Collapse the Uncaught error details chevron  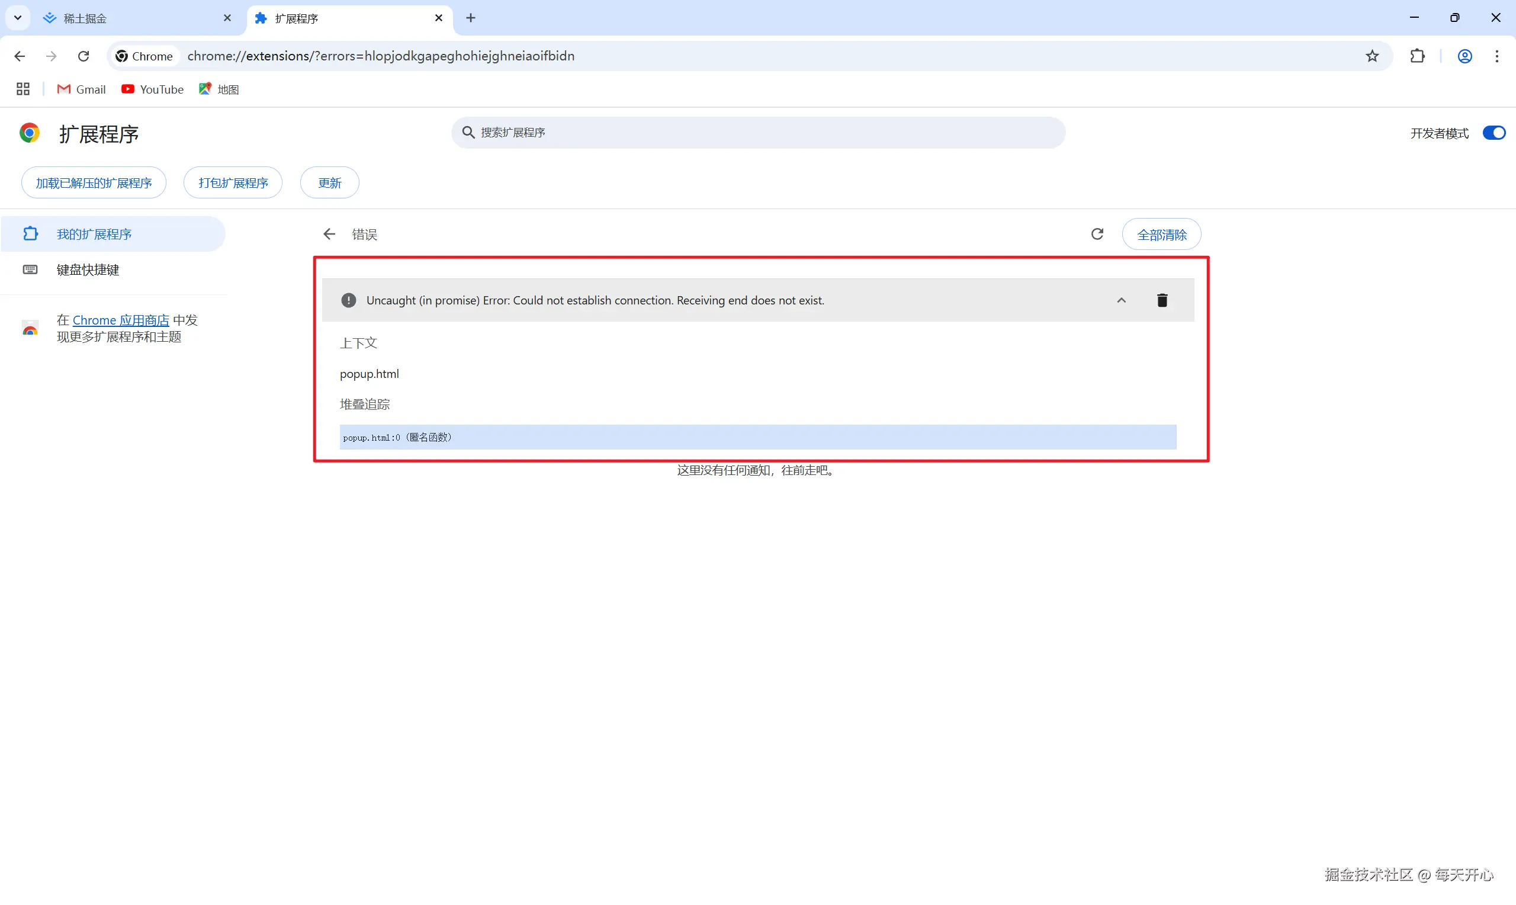click(x=1121, y=300)
